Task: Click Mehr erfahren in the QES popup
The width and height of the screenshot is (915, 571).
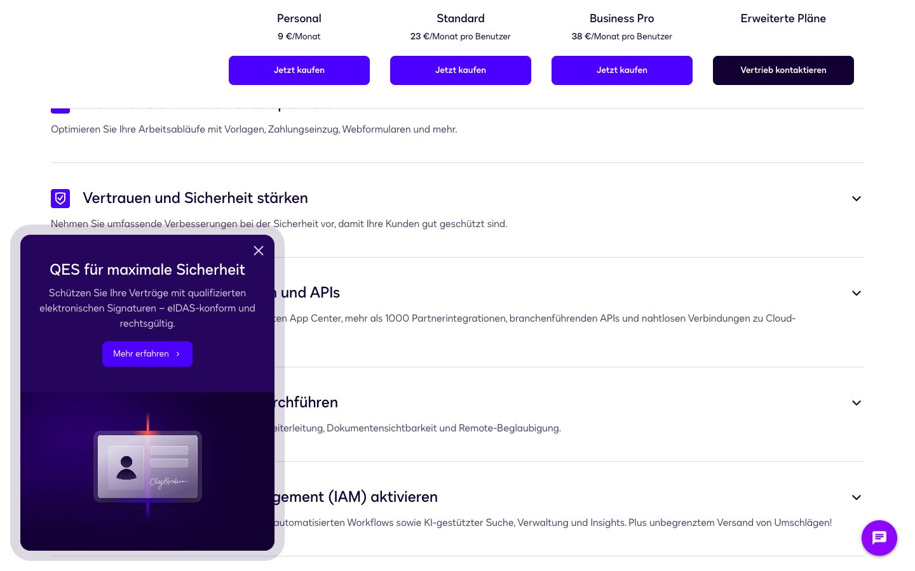Action: 141,354
